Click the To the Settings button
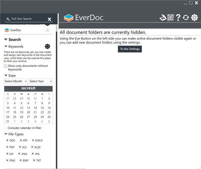 point(130,49)
